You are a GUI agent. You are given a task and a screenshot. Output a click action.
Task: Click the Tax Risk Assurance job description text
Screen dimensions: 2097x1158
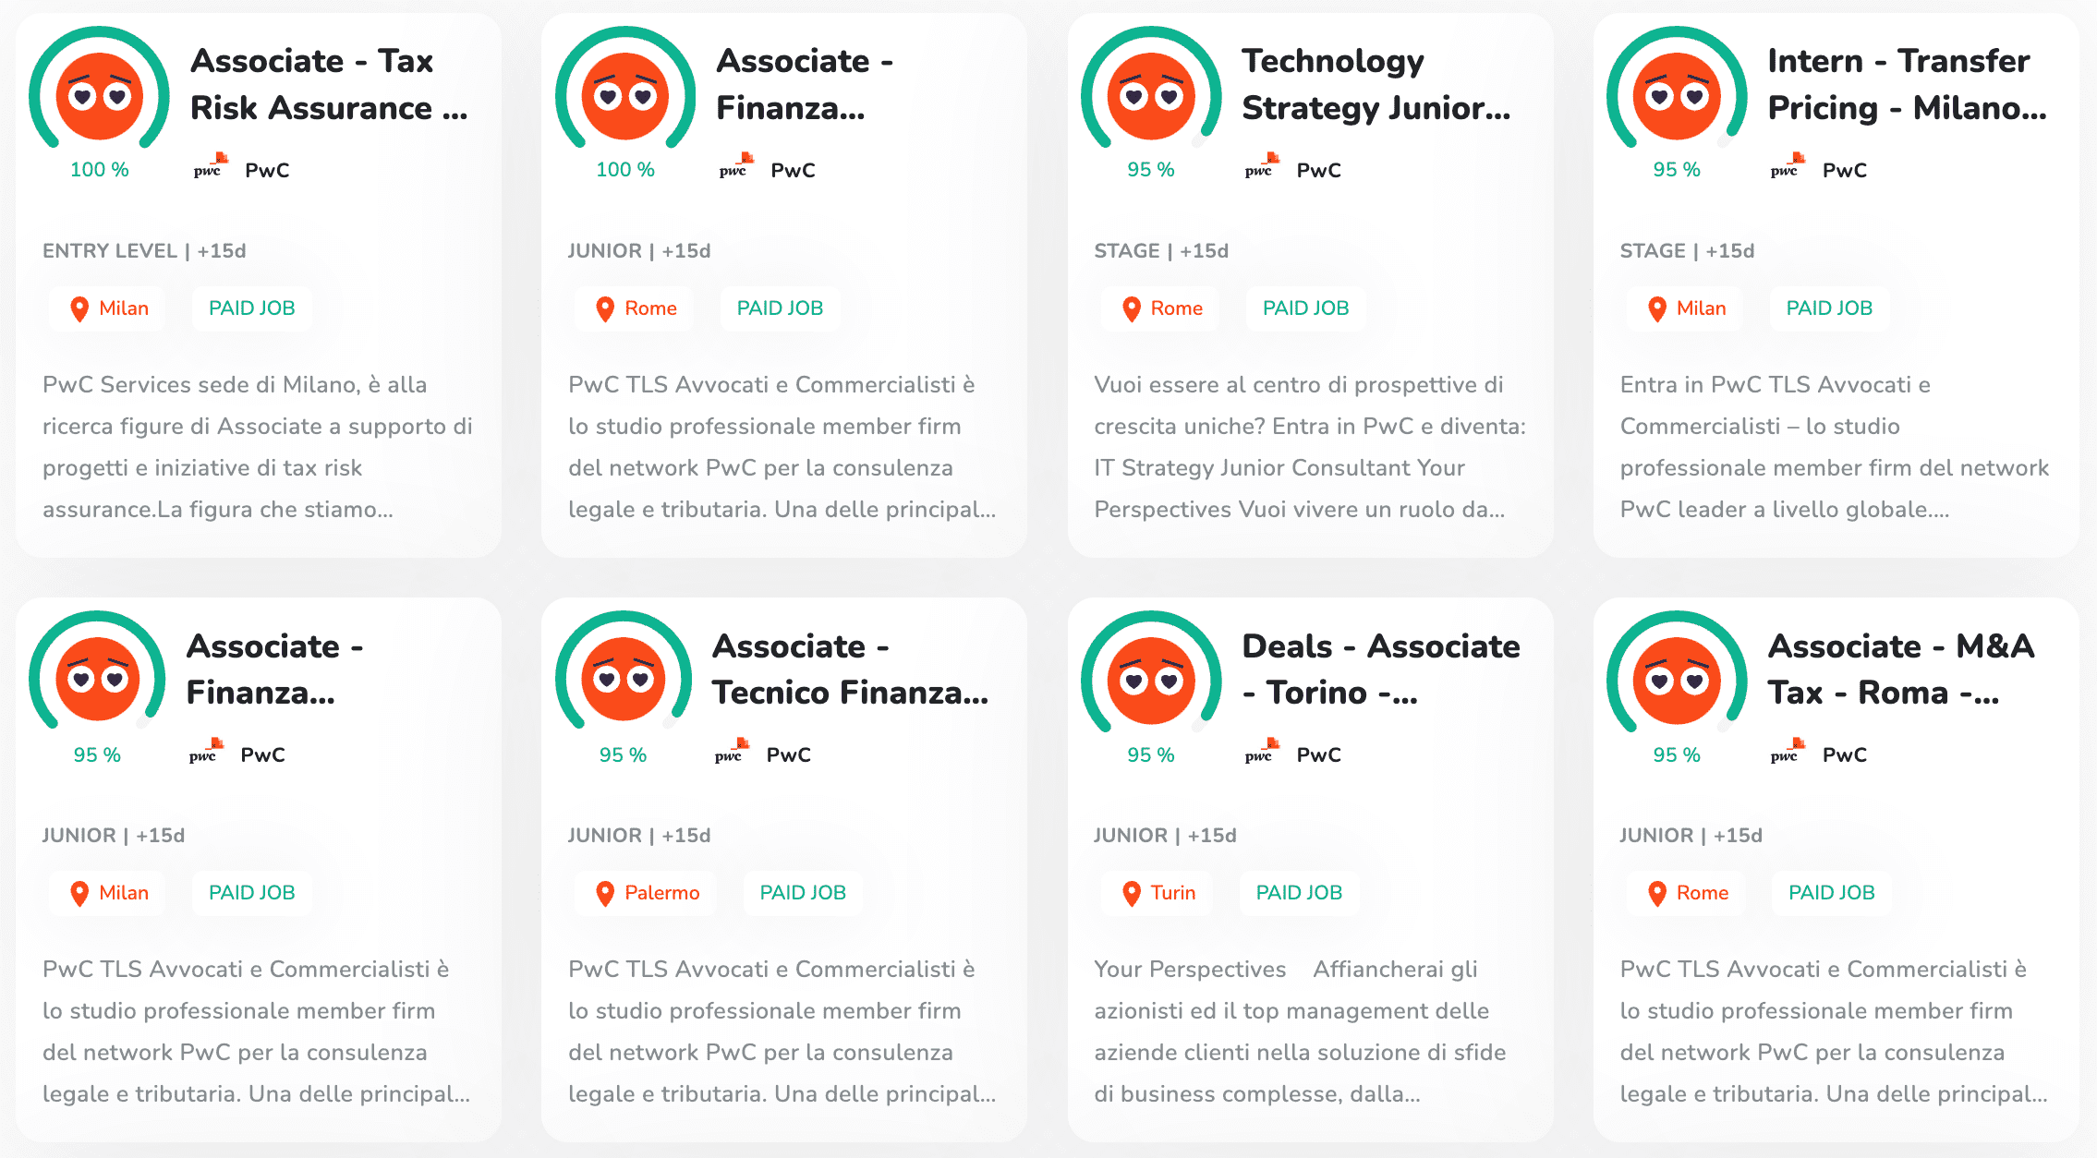click(258, 447)
